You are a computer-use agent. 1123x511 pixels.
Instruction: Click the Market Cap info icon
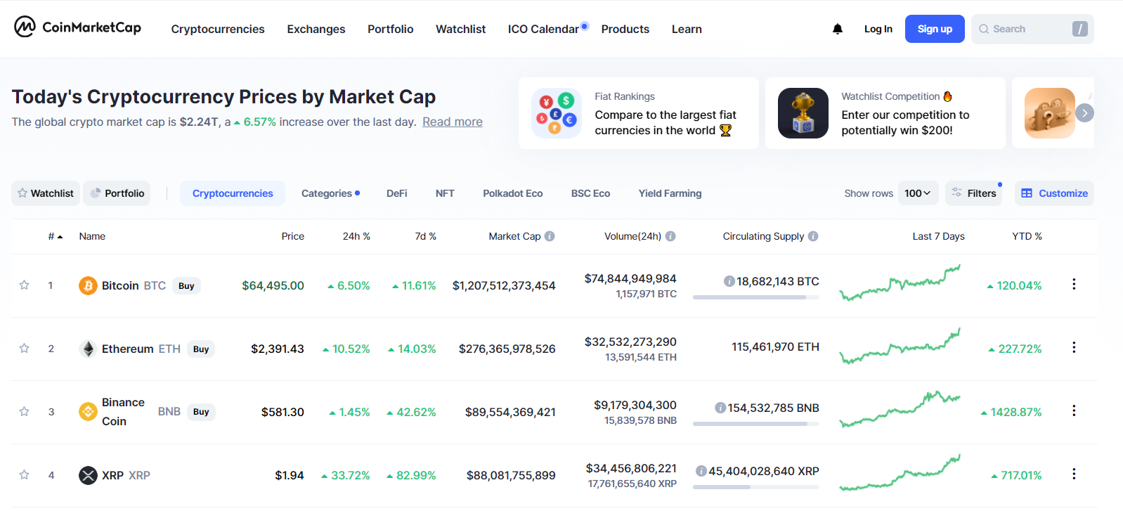(x=550, y=236)
